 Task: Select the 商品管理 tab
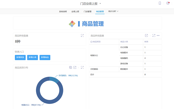click(100, 11)
